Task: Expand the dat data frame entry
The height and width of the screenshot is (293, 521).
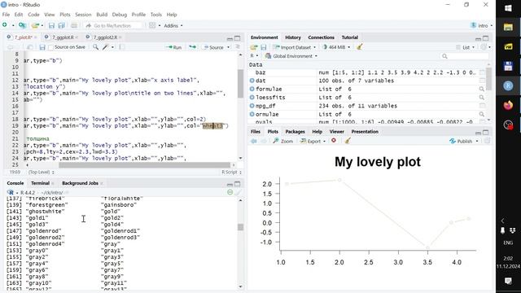Action: (252, 81)
